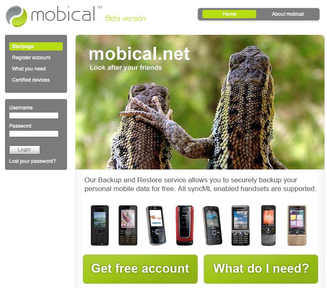Focus the Username input field
The height and width of the screenshot is (288, 327).
point(34,116)
